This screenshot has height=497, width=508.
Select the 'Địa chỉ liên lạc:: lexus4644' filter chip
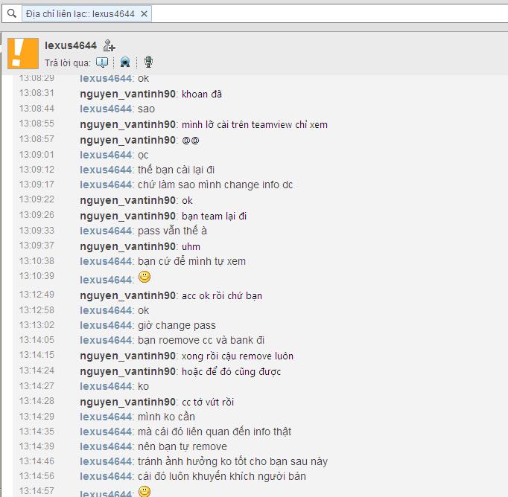[86, 14]
